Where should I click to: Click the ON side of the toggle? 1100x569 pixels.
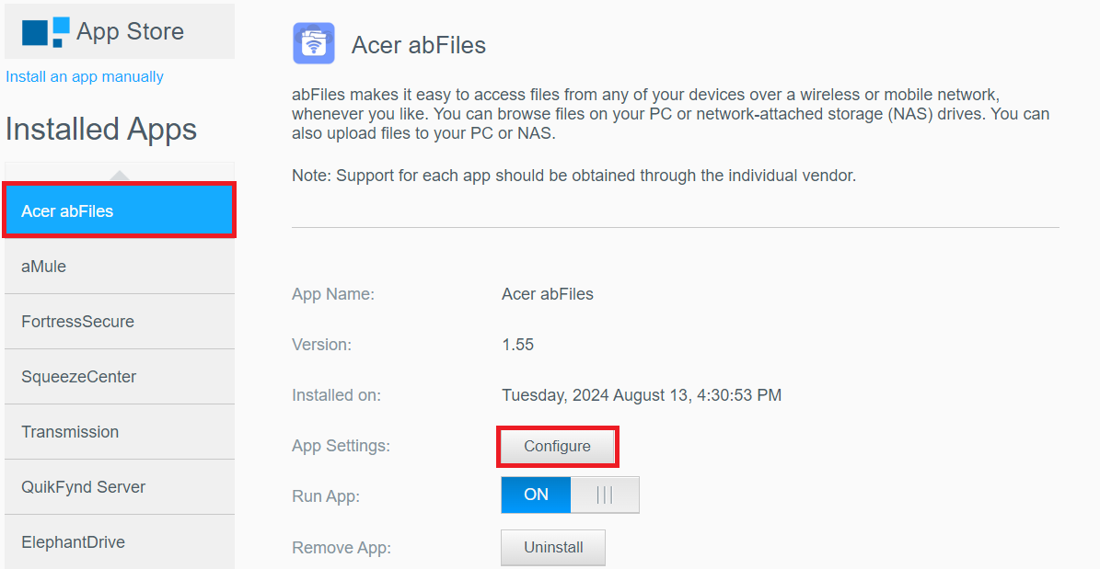535,495
